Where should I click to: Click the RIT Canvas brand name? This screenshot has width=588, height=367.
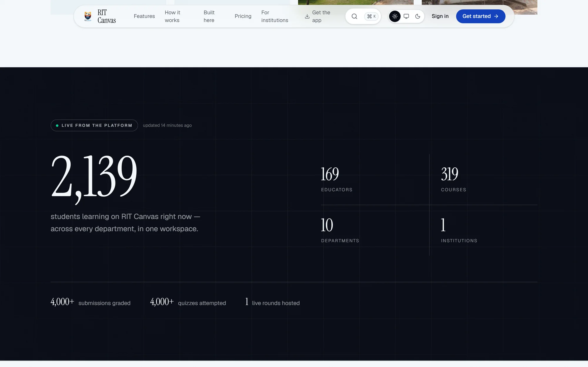[x=106, y=16]
